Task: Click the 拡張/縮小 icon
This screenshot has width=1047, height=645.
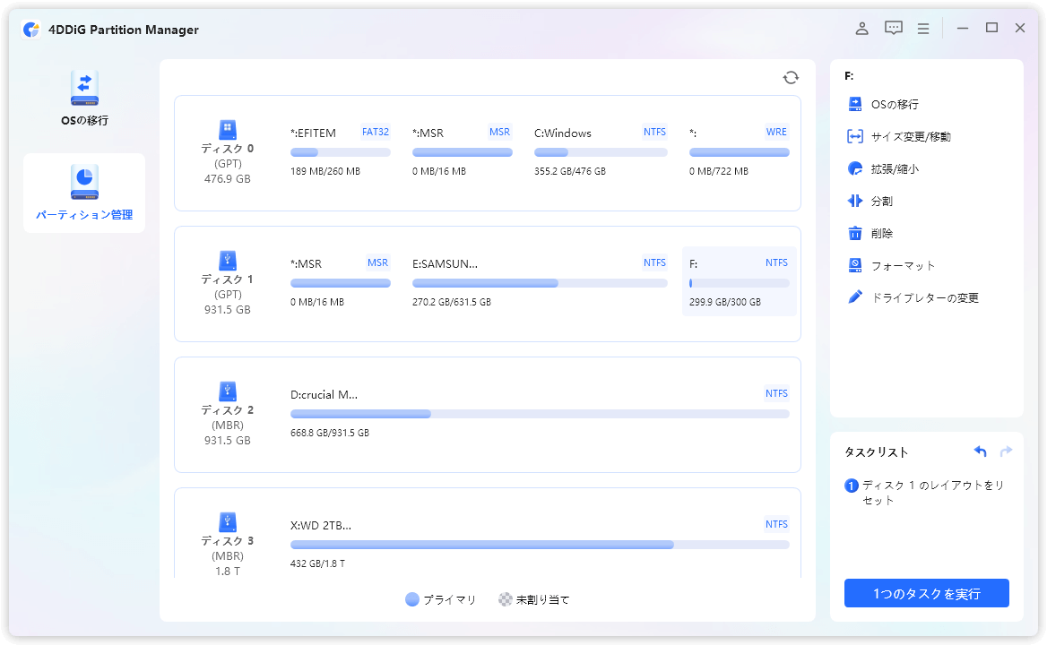Action: point(854,168)
